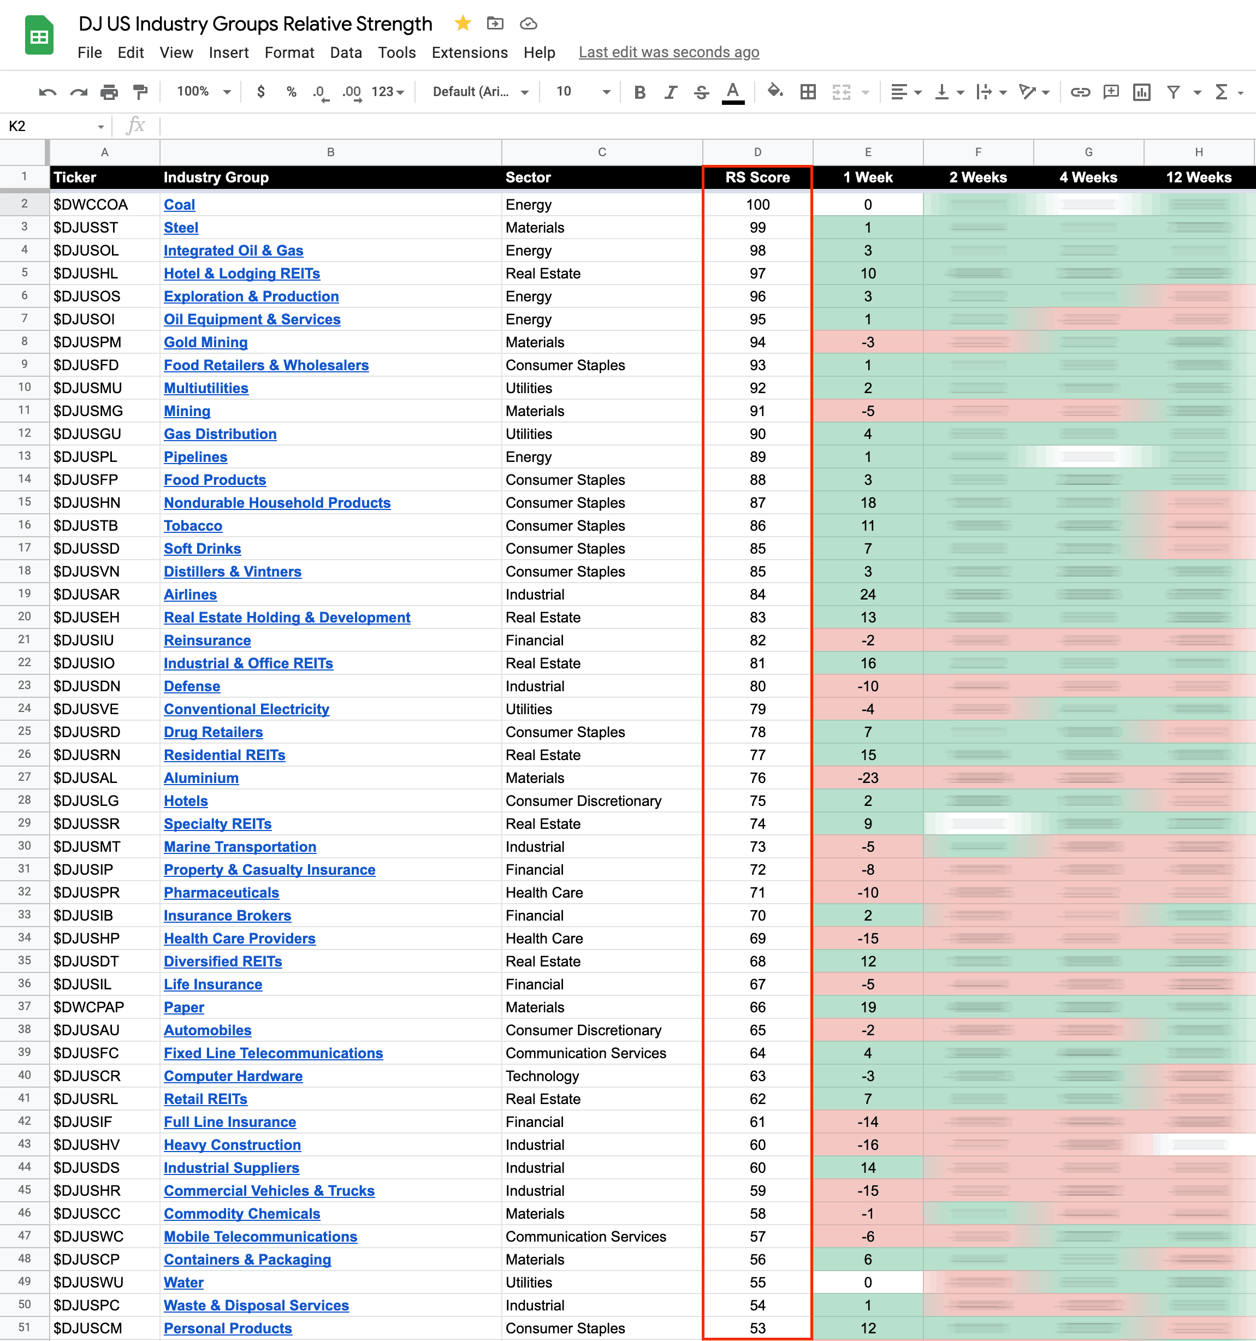Toggle Bold formatting
Image resolution: width=1256 pixels, height=1341 pixels.
click(640, 92)
